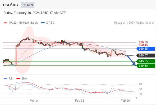Click the blue MA 50 legend swatch
Viewport: 156px width, 105px height.
[43, 23]
